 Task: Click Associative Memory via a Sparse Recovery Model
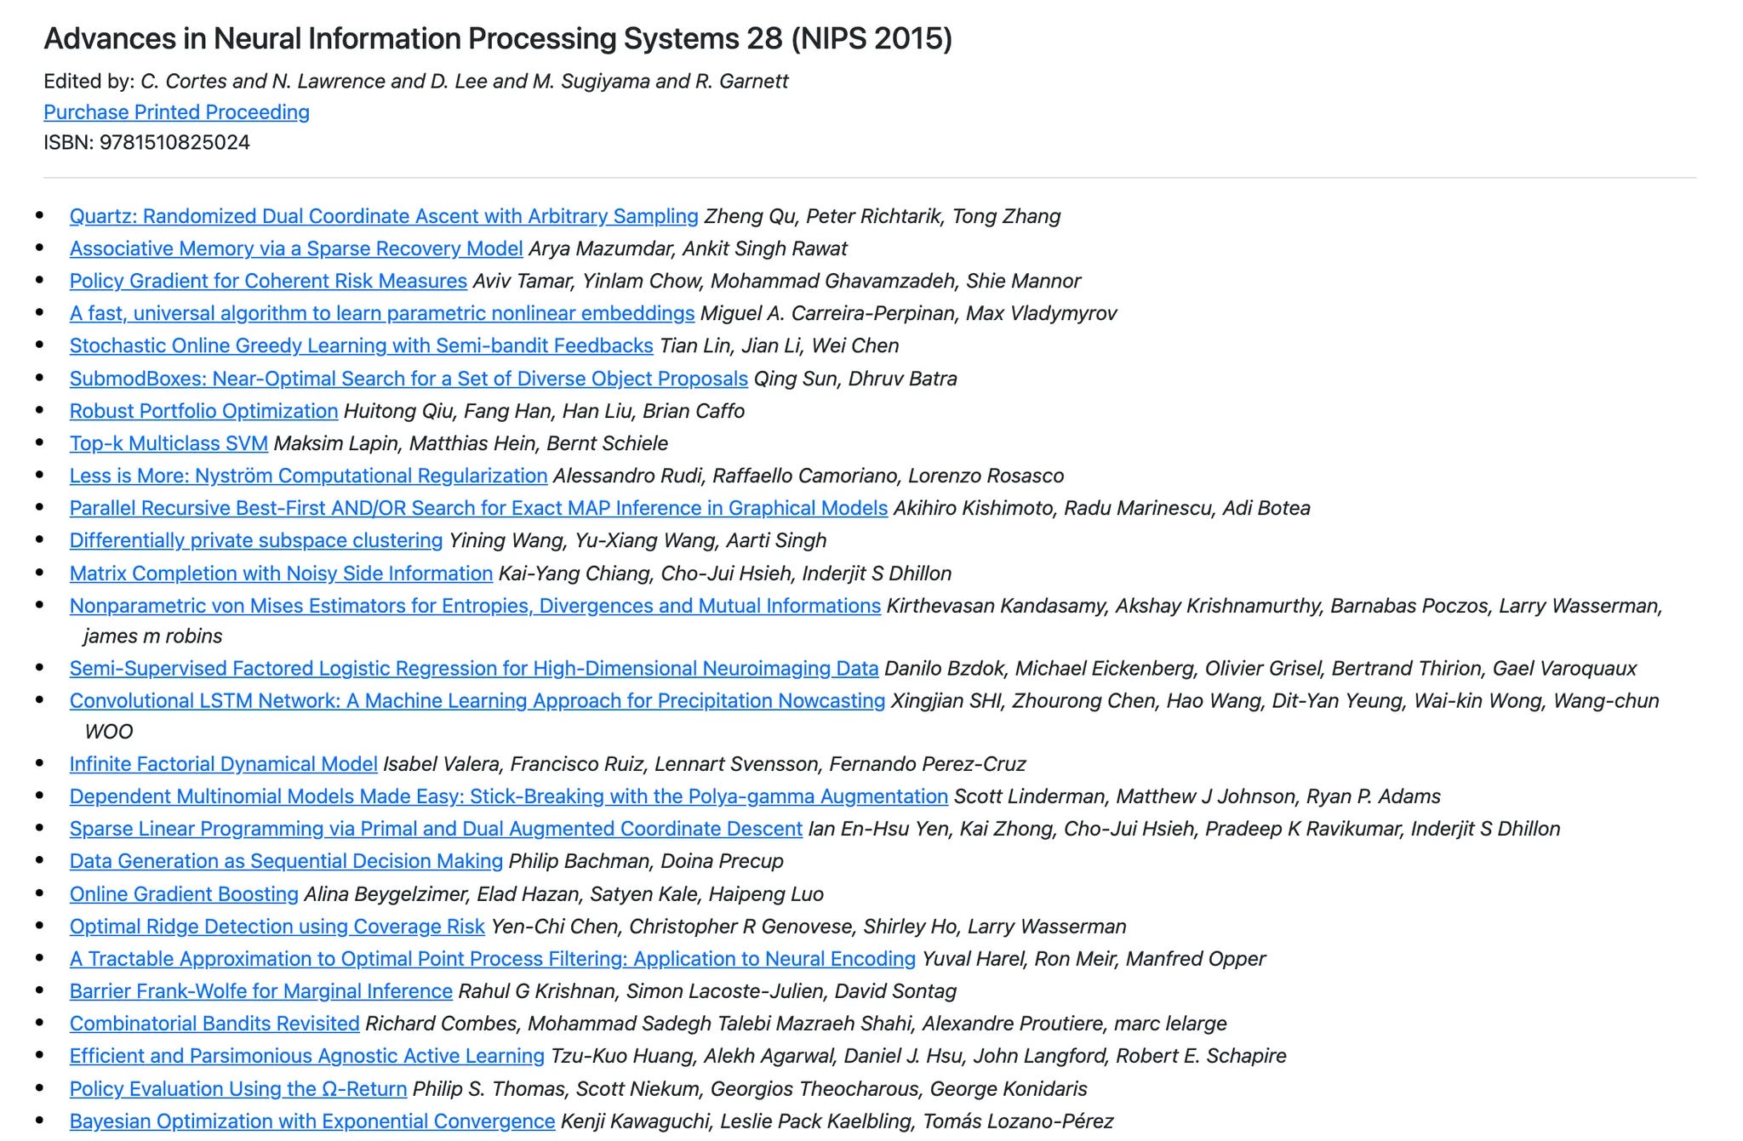pos(295,248)
